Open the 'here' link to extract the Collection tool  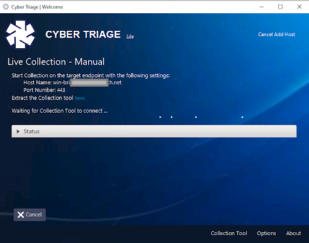coord(80,98)
